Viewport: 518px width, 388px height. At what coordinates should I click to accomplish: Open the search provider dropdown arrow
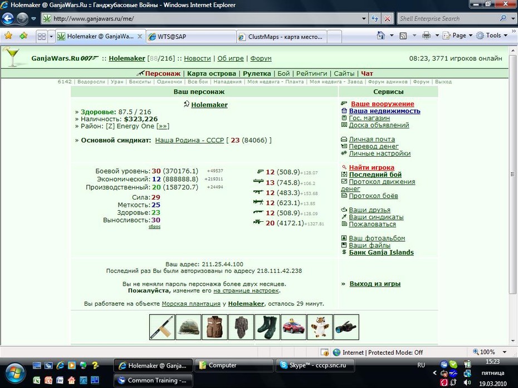(513, 18)
